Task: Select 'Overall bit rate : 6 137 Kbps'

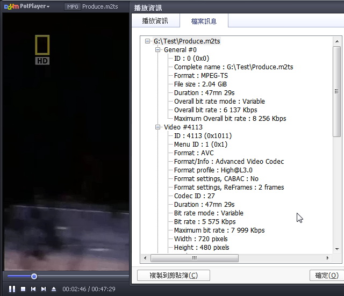Action: (216, 110)
